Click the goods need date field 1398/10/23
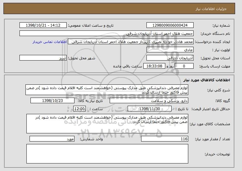 coord(52,101)
